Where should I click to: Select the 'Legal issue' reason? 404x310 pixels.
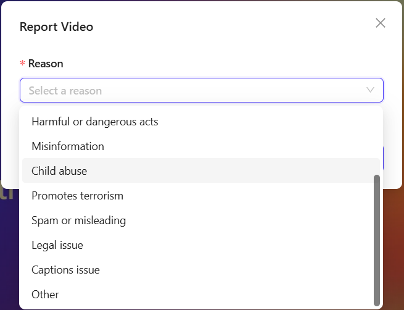(57, 245)
